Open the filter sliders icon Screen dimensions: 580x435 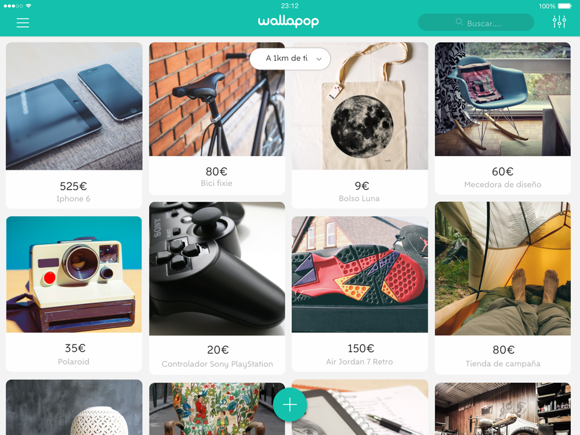pyautogui.click(x=559, y=22)
